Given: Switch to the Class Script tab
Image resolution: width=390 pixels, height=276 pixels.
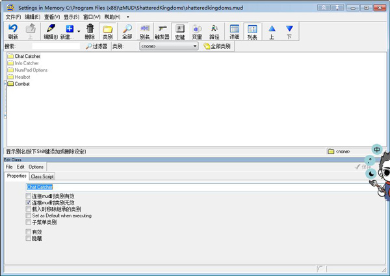Looking at the screenshot, I should point(42,176).
